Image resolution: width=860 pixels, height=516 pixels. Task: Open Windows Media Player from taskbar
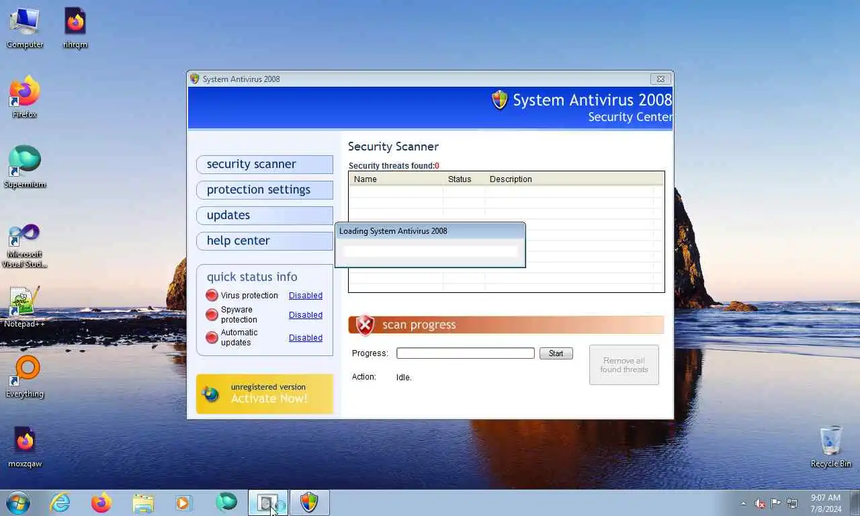183,503
